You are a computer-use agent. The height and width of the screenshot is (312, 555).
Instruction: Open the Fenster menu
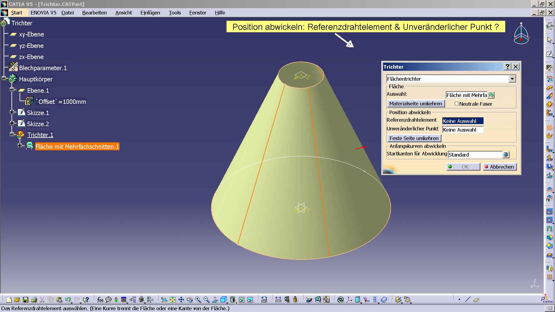point(198,13)
